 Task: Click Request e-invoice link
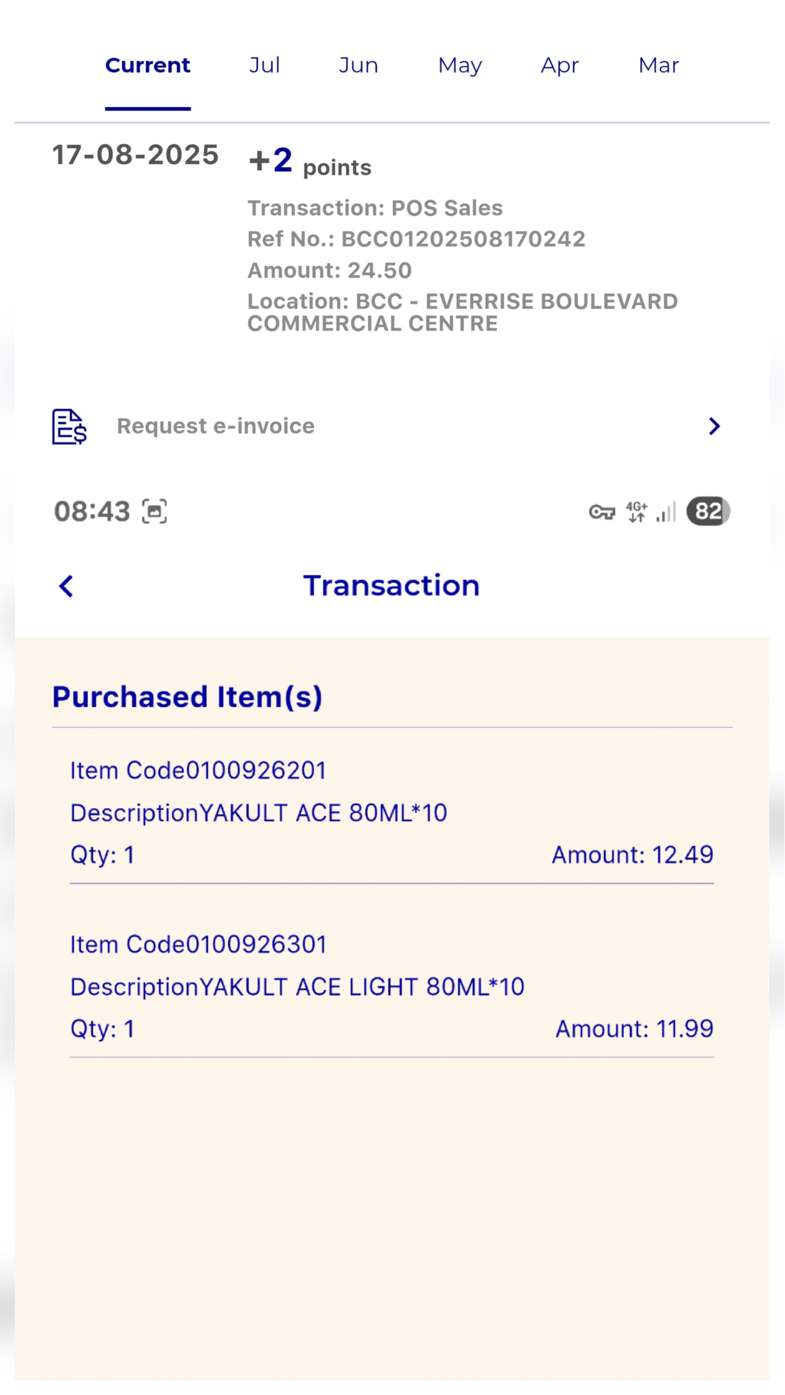pos(216,426)
